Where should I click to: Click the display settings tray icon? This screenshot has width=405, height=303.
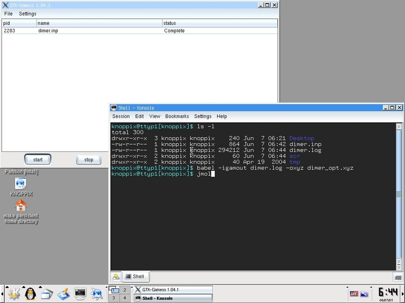[364, 293]
